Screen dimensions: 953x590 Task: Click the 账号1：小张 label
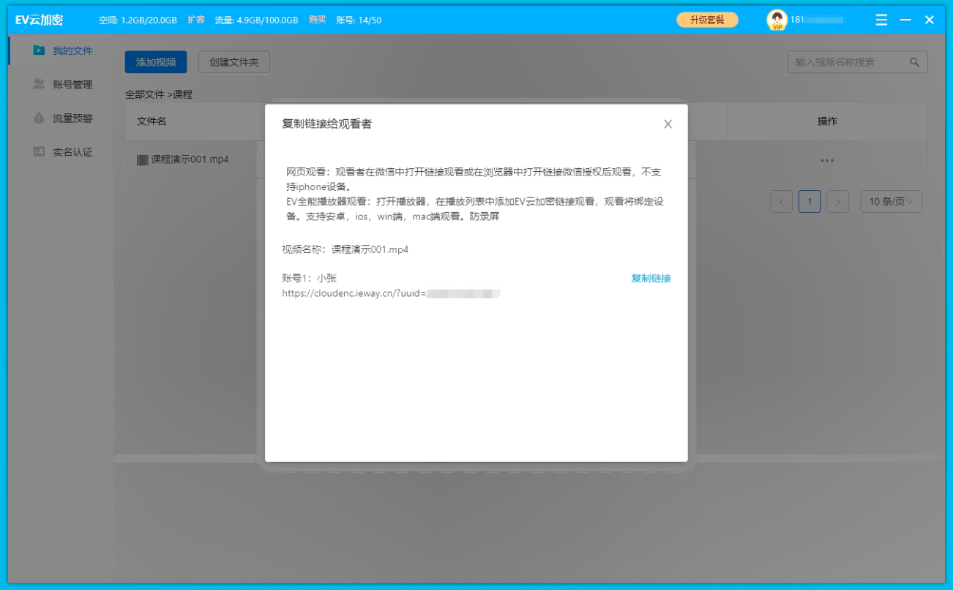pyautogui.click(x=309, y=279)
